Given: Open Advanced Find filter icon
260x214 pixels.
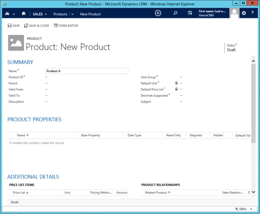Looking at the screenshot, I should [190, 13].
